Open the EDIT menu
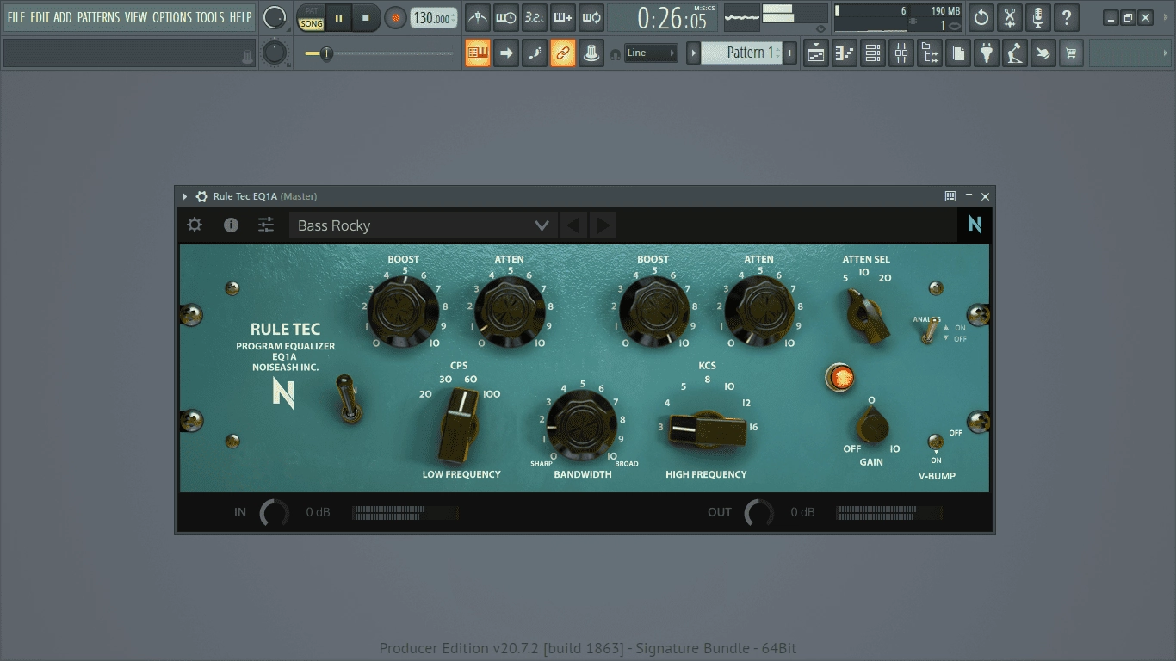 pos(40,17)
